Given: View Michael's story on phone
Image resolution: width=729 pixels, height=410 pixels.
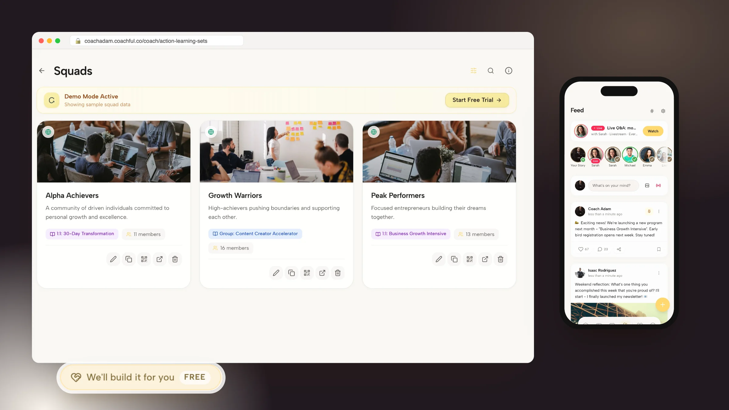Looking at the screenshot, I should pos(630,155).
